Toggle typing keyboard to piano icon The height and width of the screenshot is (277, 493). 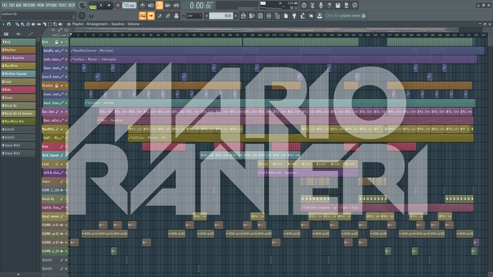coord(143,16)
